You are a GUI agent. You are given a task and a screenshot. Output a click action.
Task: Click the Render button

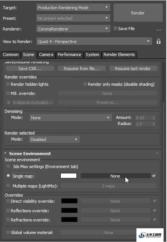[138, 13]
